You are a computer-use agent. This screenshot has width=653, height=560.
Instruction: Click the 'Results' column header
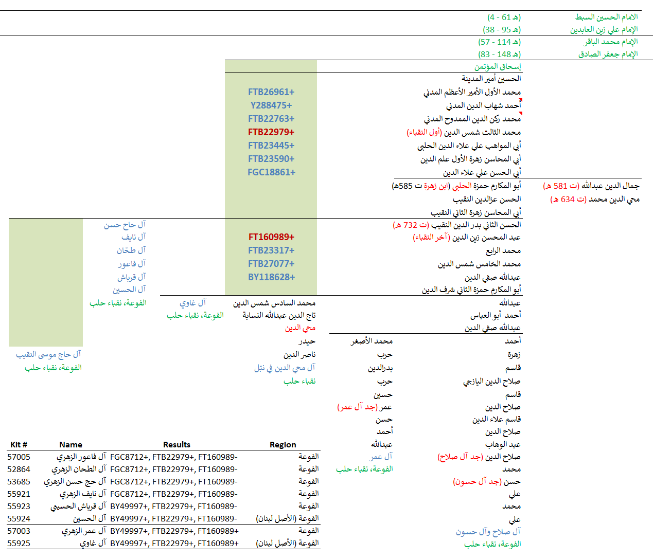pyautogui.click(x=177, y=445)
